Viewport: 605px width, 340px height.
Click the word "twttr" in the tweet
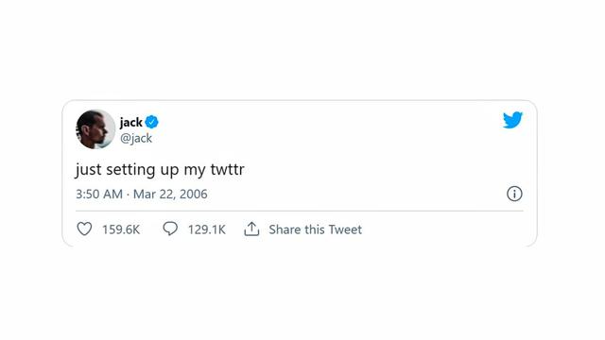pos(227,170)
